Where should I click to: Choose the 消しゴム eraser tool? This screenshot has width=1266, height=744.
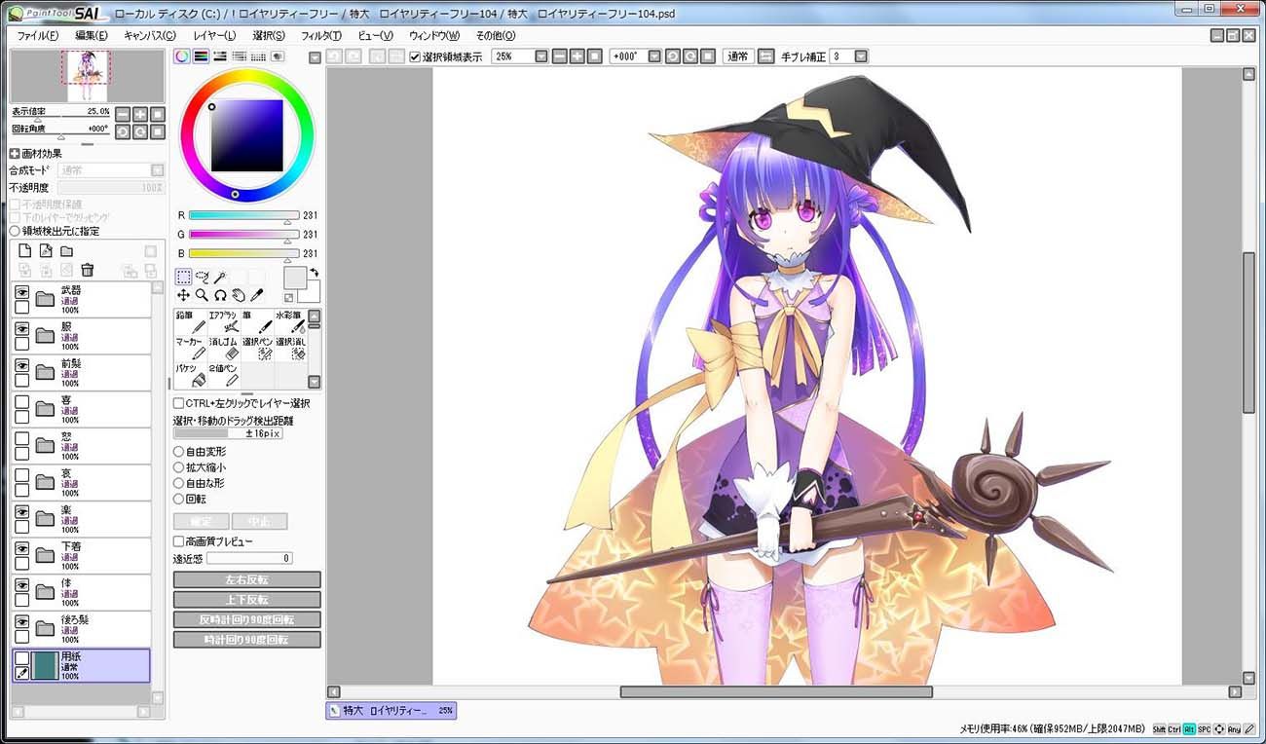tap(224, 349)
